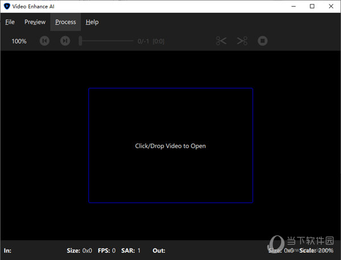Open the Preview menu
The height and width of the screenshot is (260, 341).
pyautogui.click(x=35, y=22)
